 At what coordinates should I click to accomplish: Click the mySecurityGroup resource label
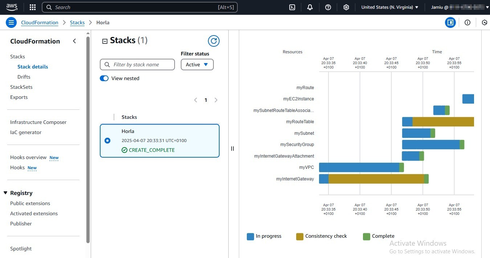(x=297, y=145)
